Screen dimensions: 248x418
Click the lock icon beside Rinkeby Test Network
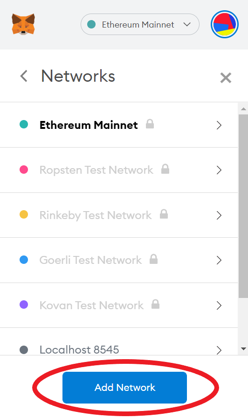(x=164, y=214)
